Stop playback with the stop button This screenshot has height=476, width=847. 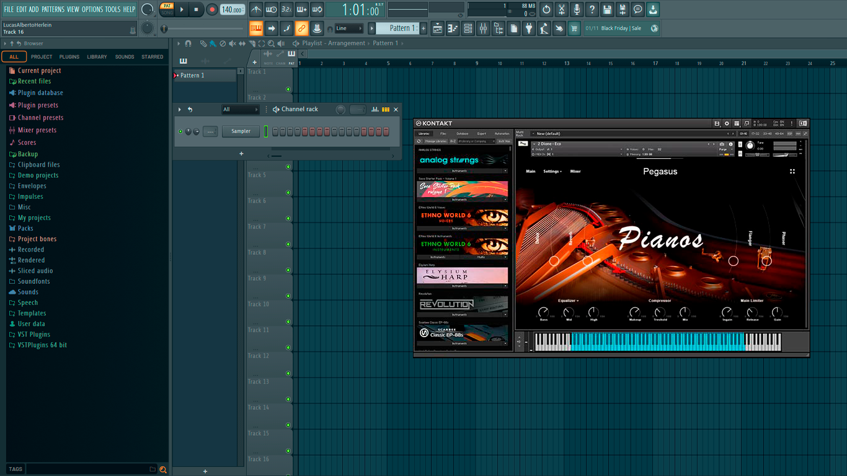197,9
